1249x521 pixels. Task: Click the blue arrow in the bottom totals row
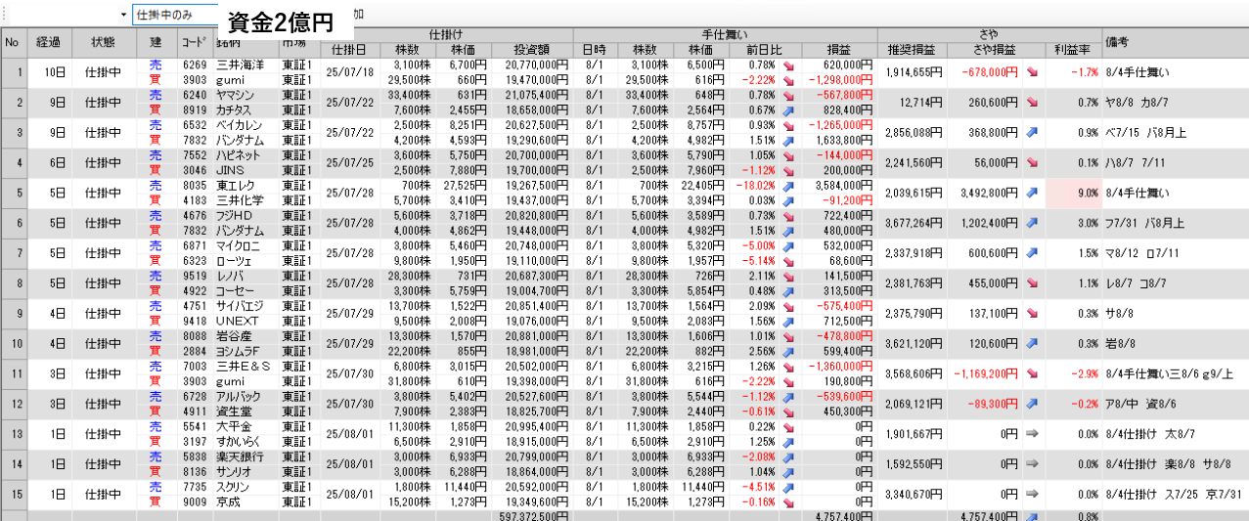tap(1031, 516)
